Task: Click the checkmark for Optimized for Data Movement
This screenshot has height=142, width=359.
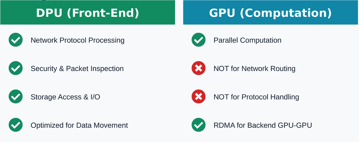Action: coord(16,125)
